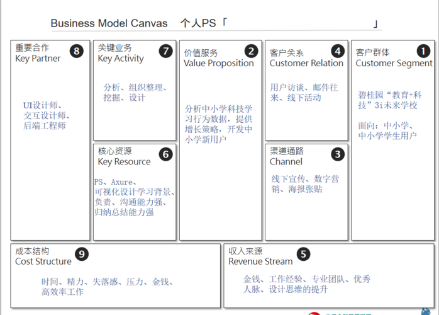Select the number 6 badge in Key Resource
The height and width of the screenshot is (315, 439).
[x=165, y=154]
